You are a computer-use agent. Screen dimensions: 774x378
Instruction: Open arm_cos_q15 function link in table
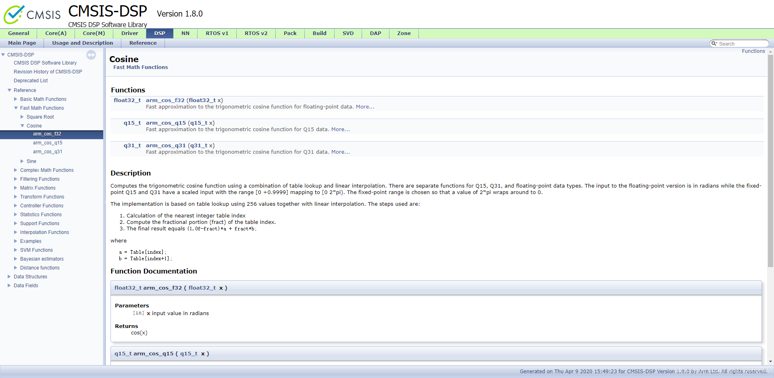(166, 123)
